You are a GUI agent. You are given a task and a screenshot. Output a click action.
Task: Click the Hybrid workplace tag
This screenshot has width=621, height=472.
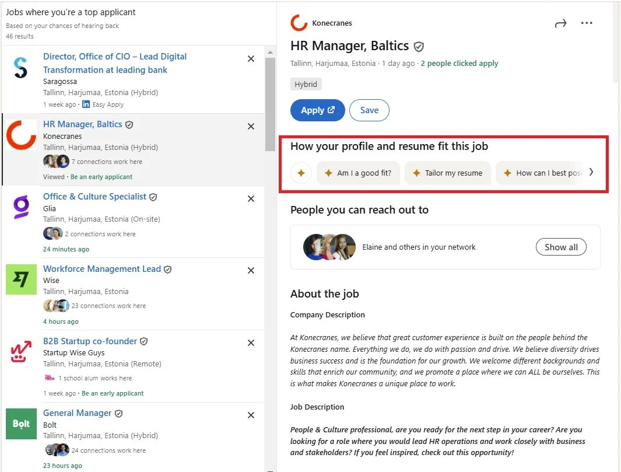pyautogui.click(x=306, y=84)
